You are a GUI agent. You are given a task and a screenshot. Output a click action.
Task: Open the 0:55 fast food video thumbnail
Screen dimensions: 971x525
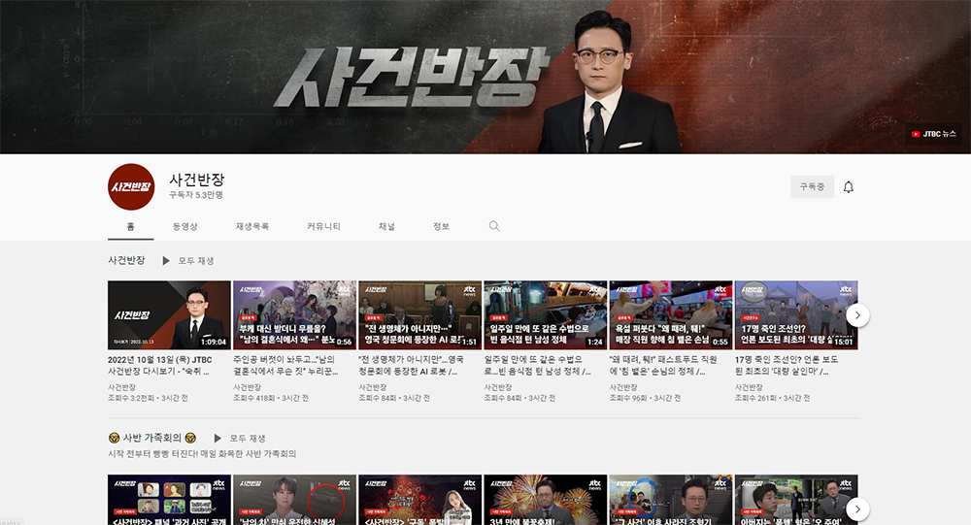pyautogui.click(x=671, y=315)
